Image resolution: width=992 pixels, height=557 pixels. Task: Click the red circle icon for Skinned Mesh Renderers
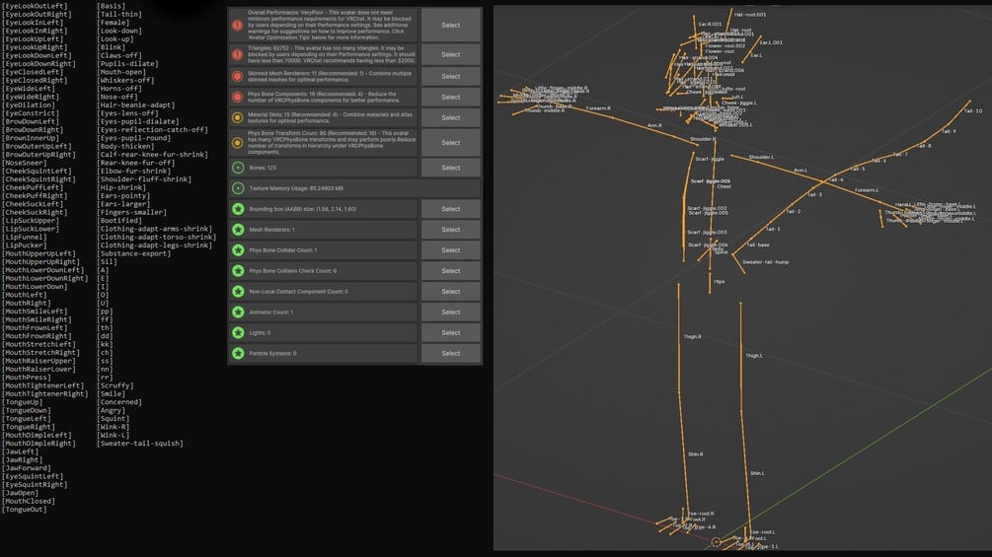pos(237,77)
